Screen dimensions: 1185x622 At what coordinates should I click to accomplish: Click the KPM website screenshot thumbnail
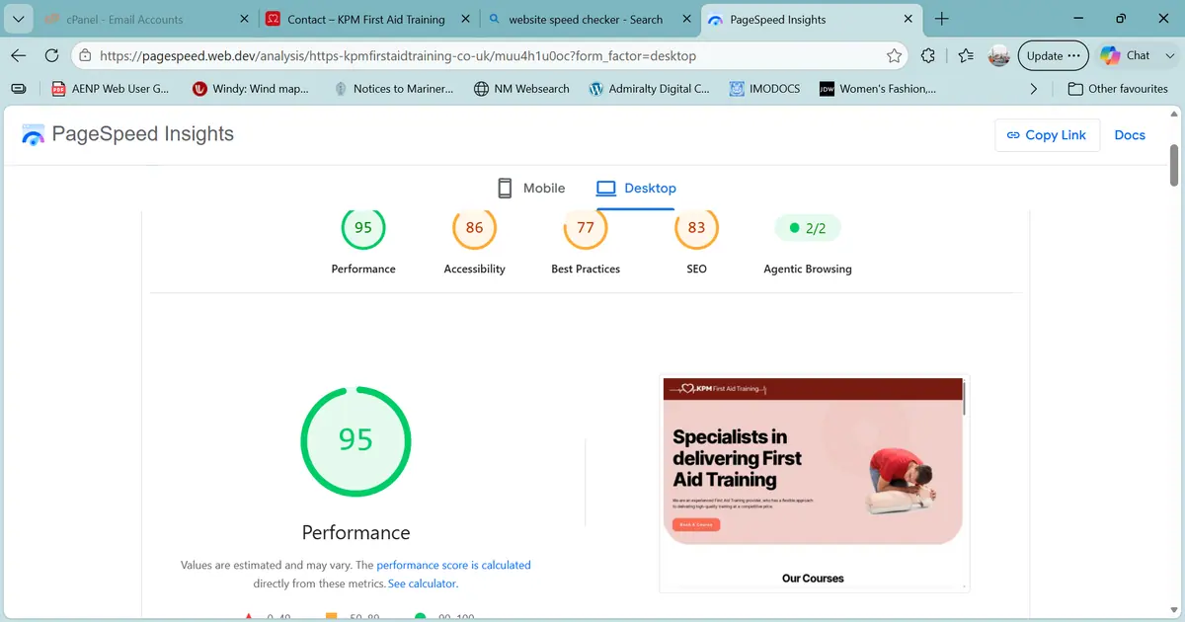814,484
